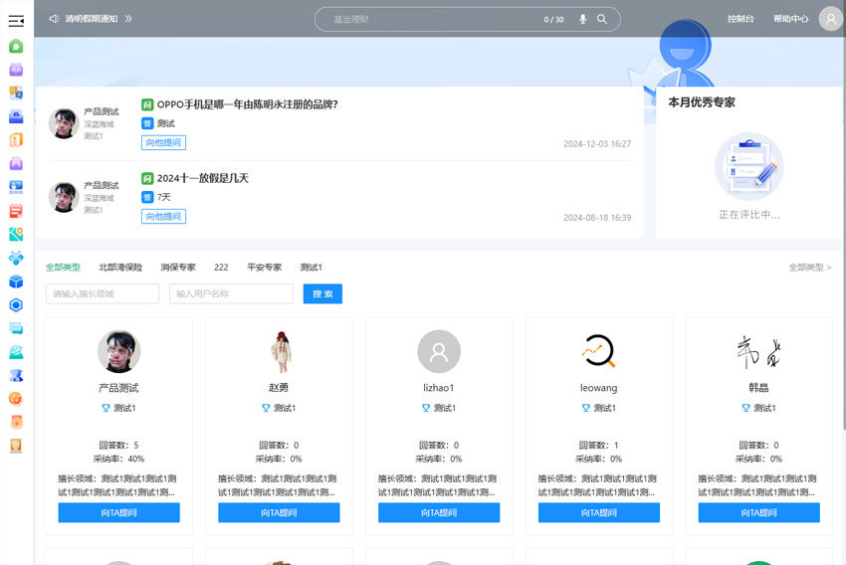Expand notices with the double-arrow icon
This screenshot has height=565, width=846.
(x=128, y=19)
